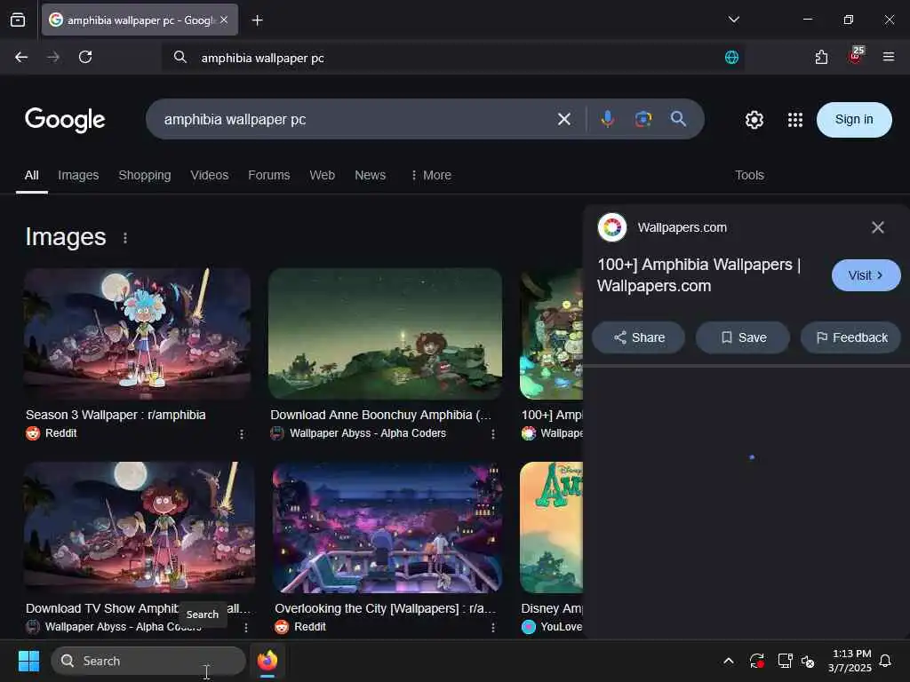Click the Reddit source icon under Season 3
This screenshot has height=682, width=910.
(x=33, y=433)
